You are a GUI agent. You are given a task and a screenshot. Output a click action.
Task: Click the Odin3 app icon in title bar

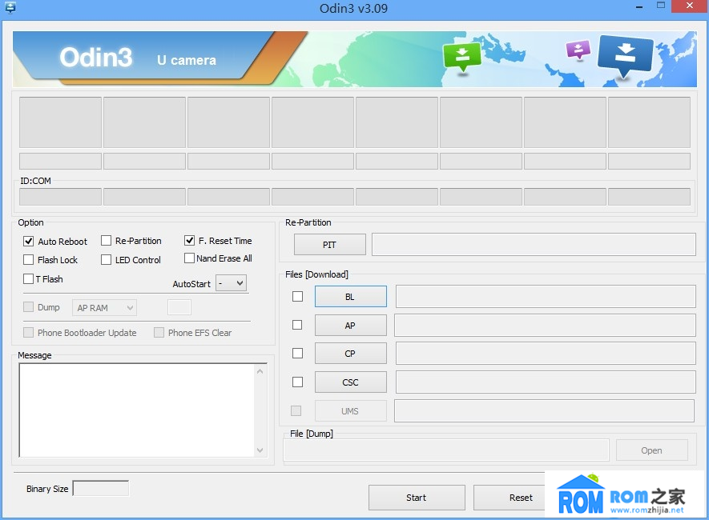click(10, 8)
